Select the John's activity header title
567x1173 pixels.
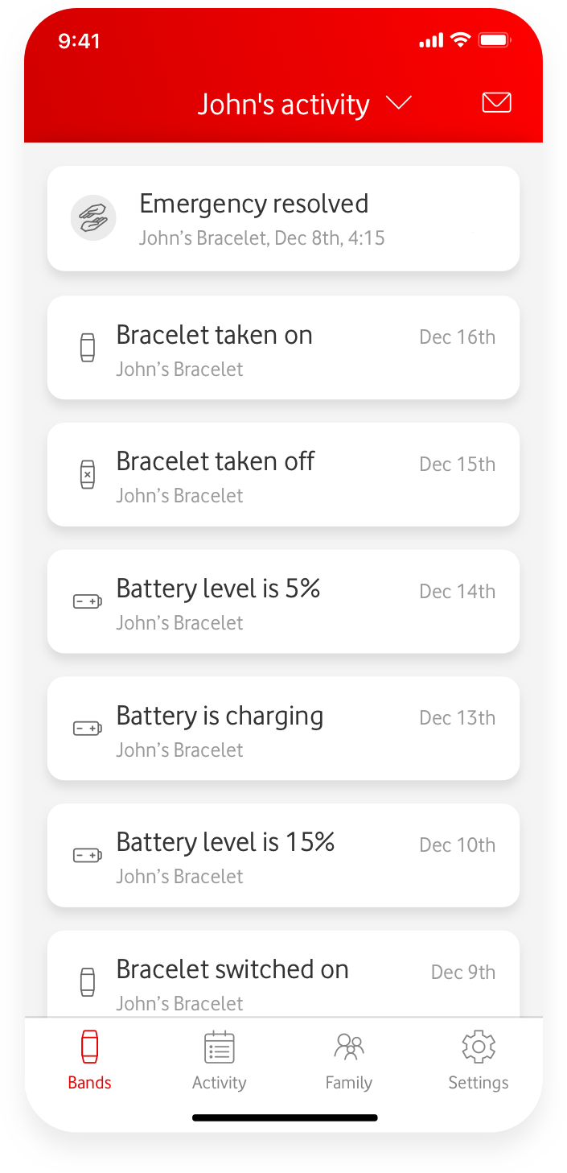[283, 105]
